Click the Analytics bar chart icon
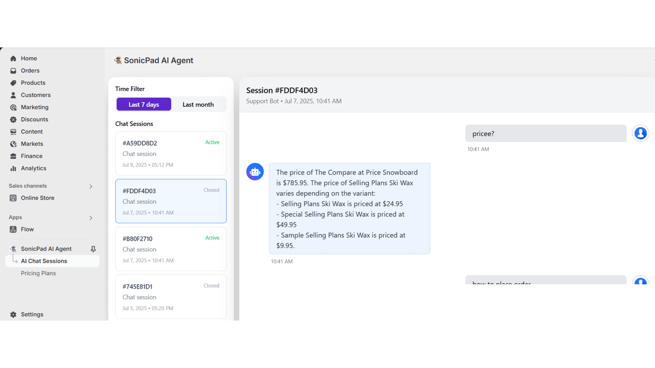 click(13, 168)
